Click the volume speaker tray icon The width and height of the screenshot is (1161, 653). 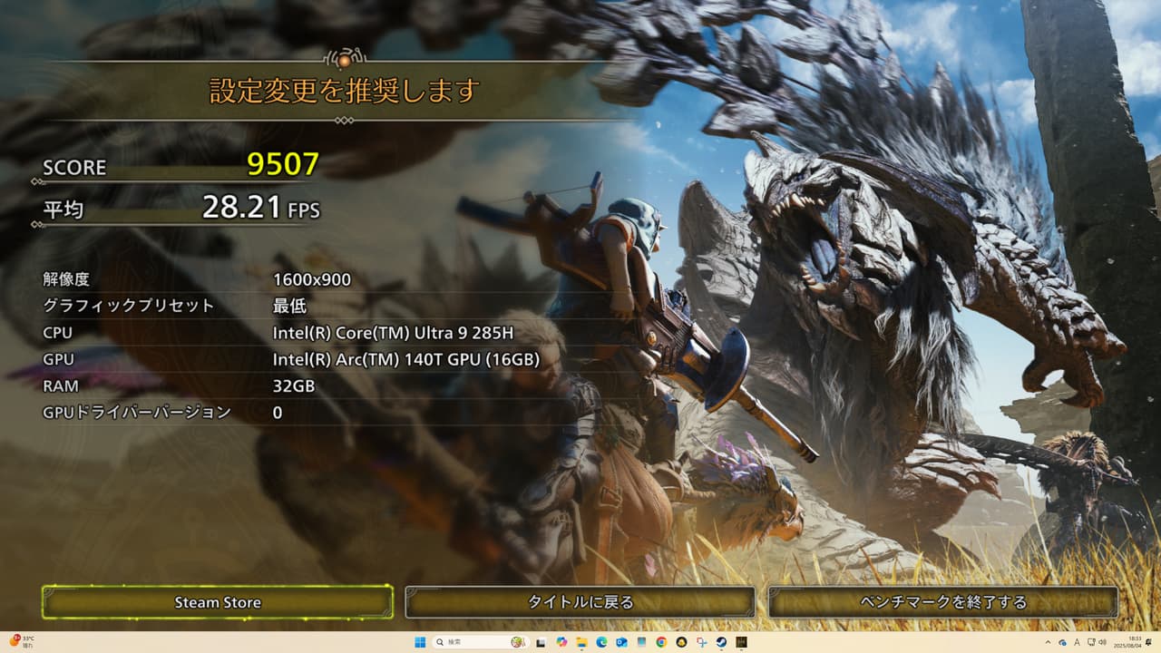tap(1102, 642)
